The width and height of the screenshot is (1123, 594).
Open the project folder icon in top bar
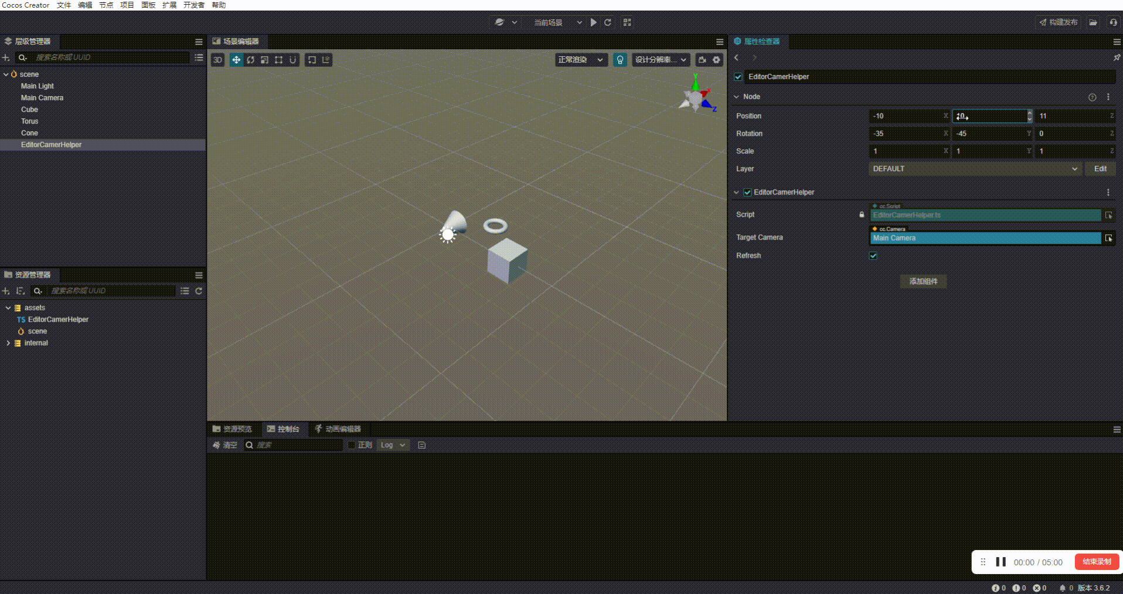(1093, 22)
